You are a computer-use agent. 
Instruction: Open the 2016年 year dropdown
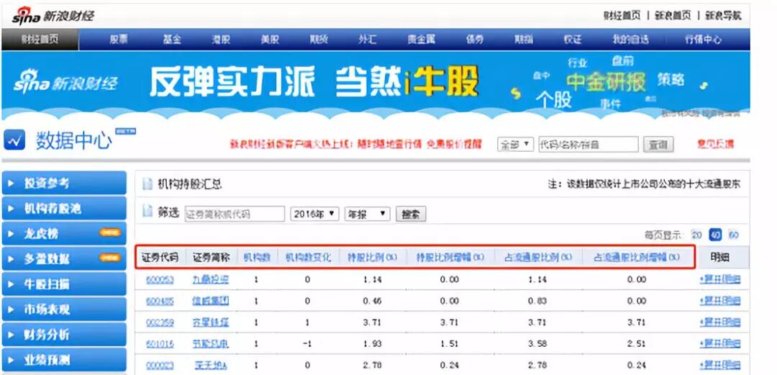tap(314, 214)
